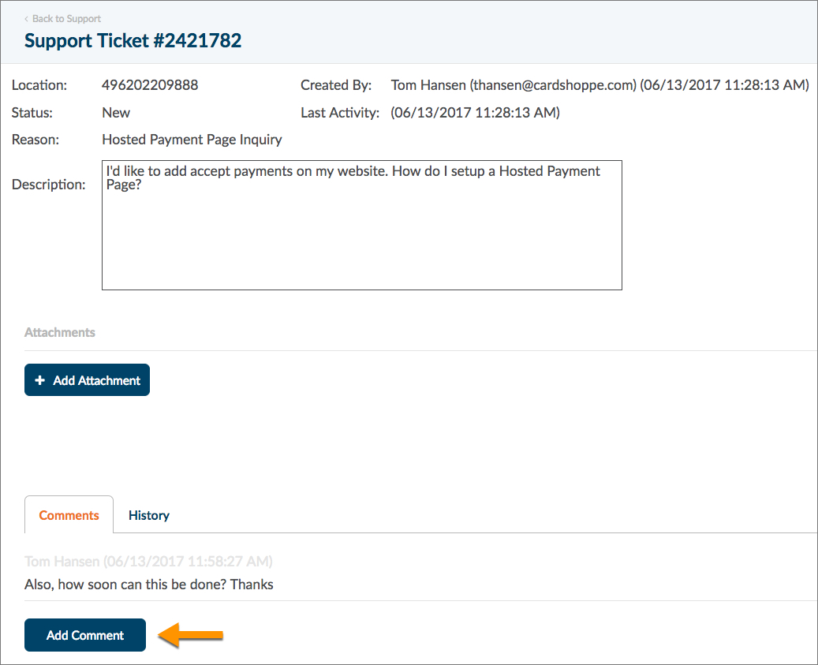Switch to the History tab

[148, 515]
